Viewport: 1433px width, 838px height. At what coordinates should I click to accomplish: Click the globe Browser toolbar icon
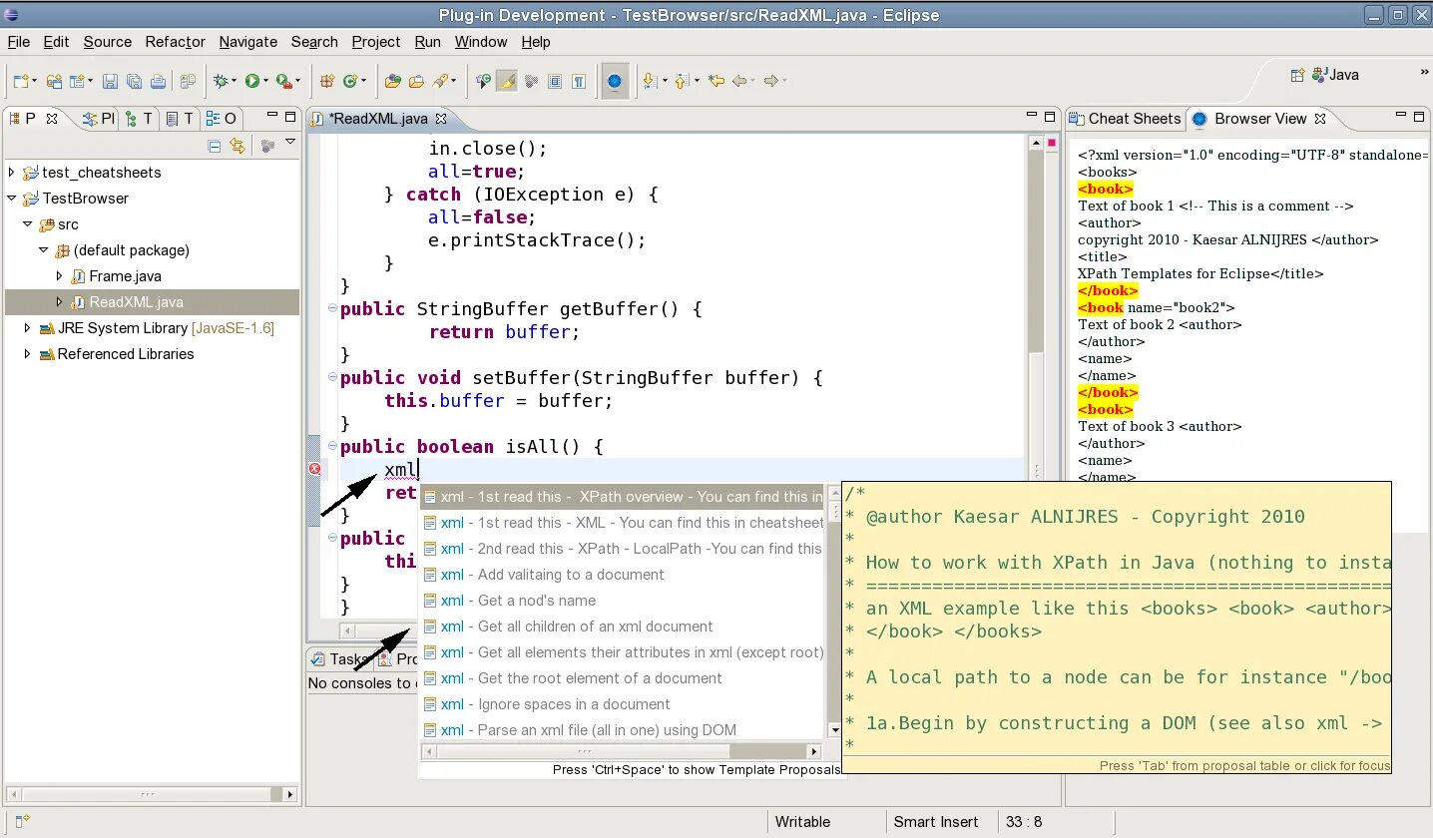tap(615, 82)
